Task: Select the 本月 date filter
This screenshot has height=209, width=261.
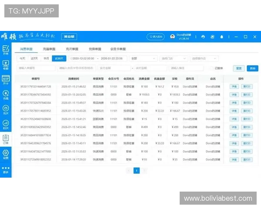Action: point(46,58)
